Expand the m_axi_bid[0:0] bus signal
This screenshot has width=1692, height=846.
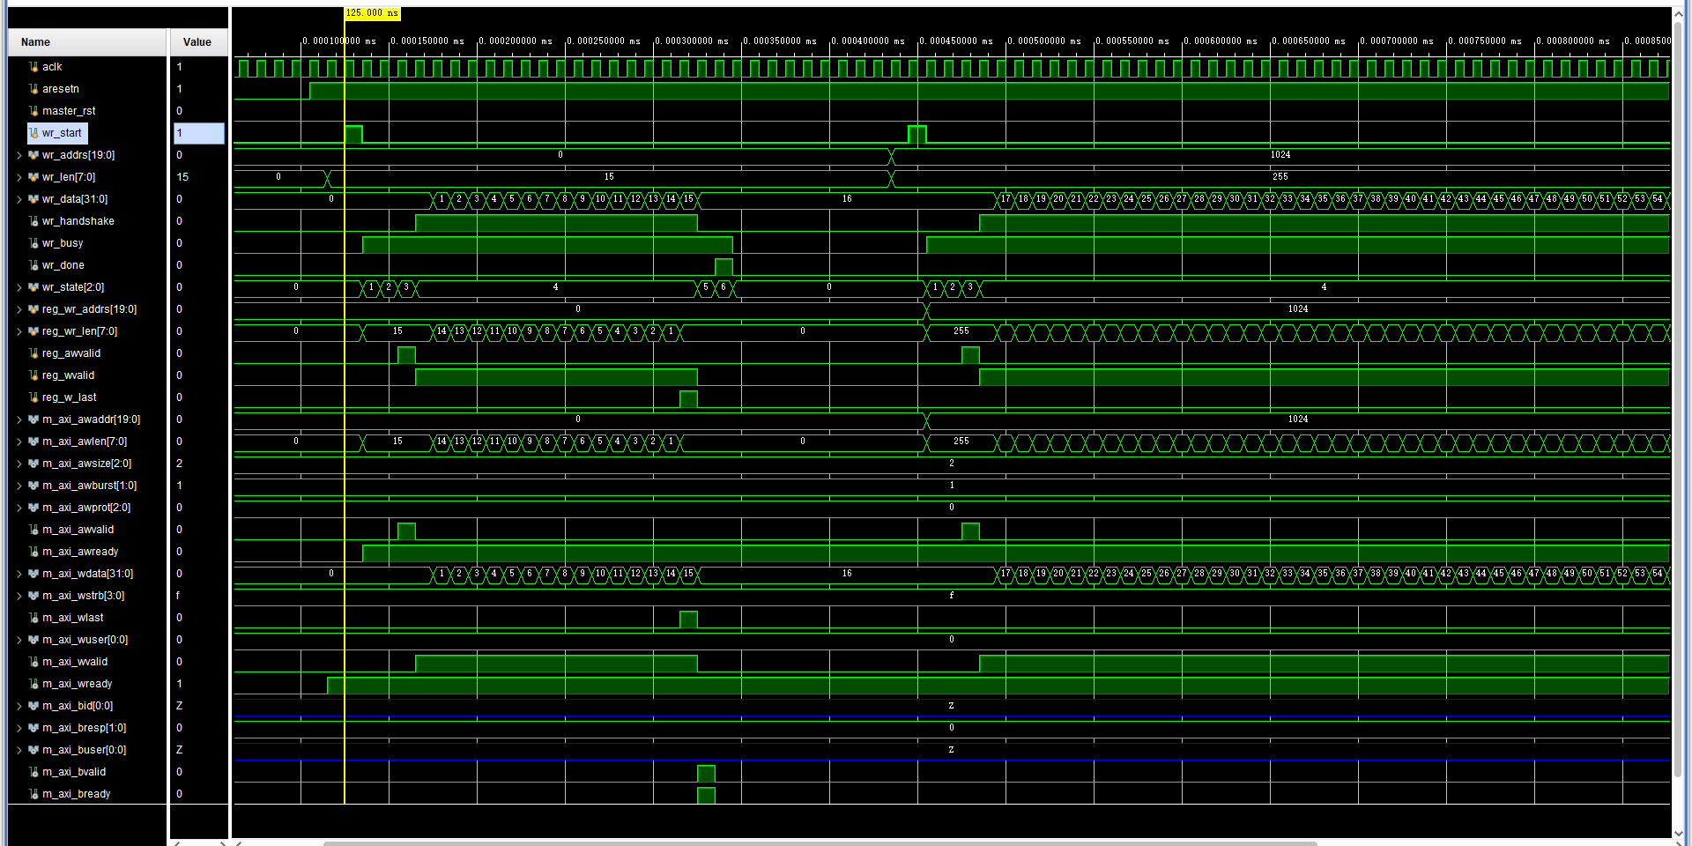point(19,705)
